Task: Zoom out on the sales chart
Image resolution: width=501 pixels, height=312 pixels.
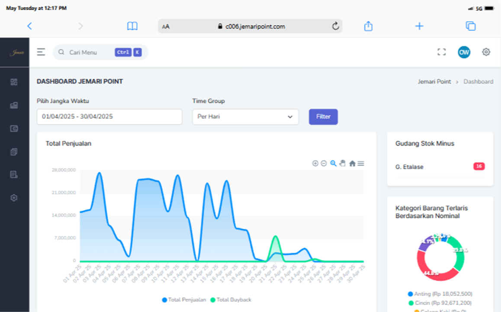Action: 324,163
